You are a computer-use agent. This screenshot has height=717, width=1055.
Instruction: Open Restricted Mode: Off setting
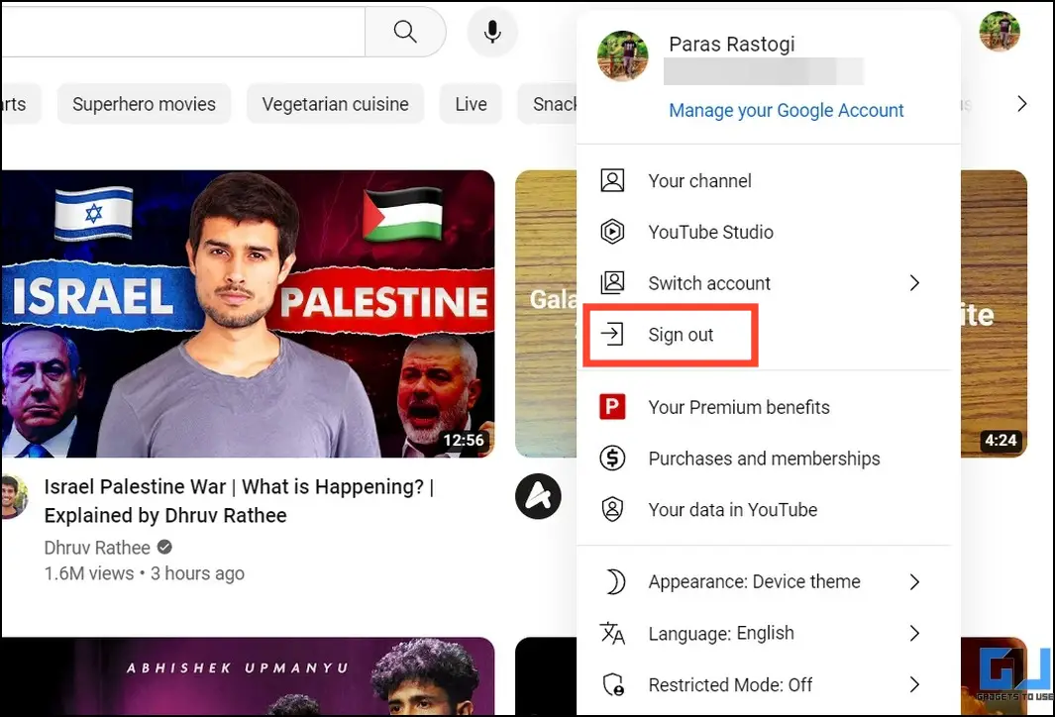pos(769,684)
